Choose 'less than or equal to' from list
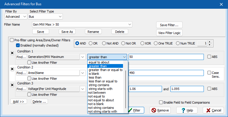The height and width of the screenshot is (117, 228). (103, 81)
